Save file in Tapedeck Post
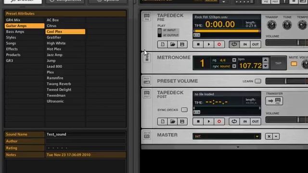Viewport: 308px width, 173px height. click(182, 122)
